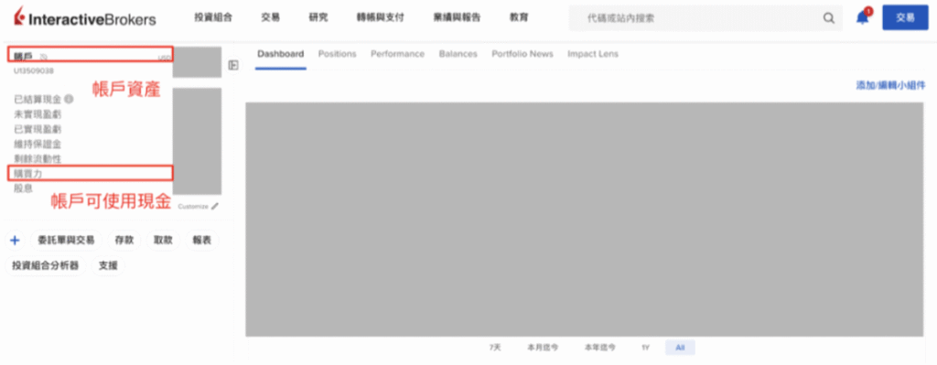Click the 股息 row label
The height and width of the screenshot is (365, 937).
coord(23,188)
